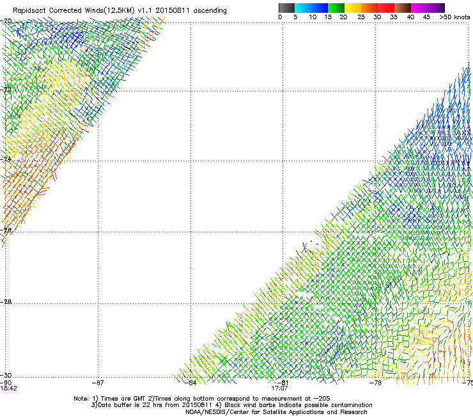The image size is (473, 416).
Task: Click the longitude label '-81'
Action: (x=283, y=383)
